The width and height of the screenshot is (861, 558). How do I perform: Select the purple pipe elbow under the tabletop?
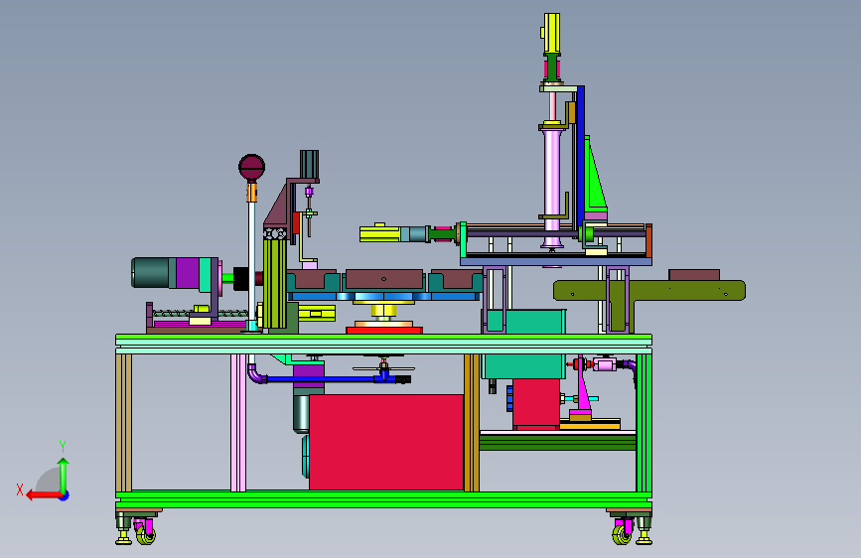pos(255,373)
